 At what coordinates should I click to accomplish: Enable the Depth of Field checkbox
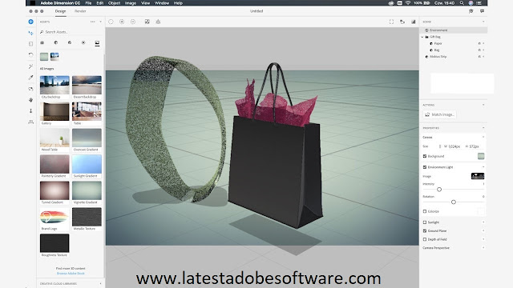pyautogui.click(x=425, y=239)
